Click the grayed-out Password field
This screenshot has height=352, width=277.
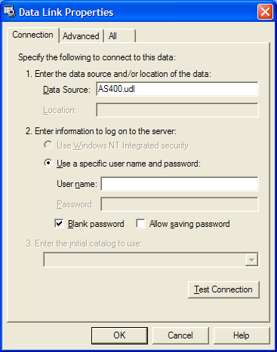click(180, 204)
